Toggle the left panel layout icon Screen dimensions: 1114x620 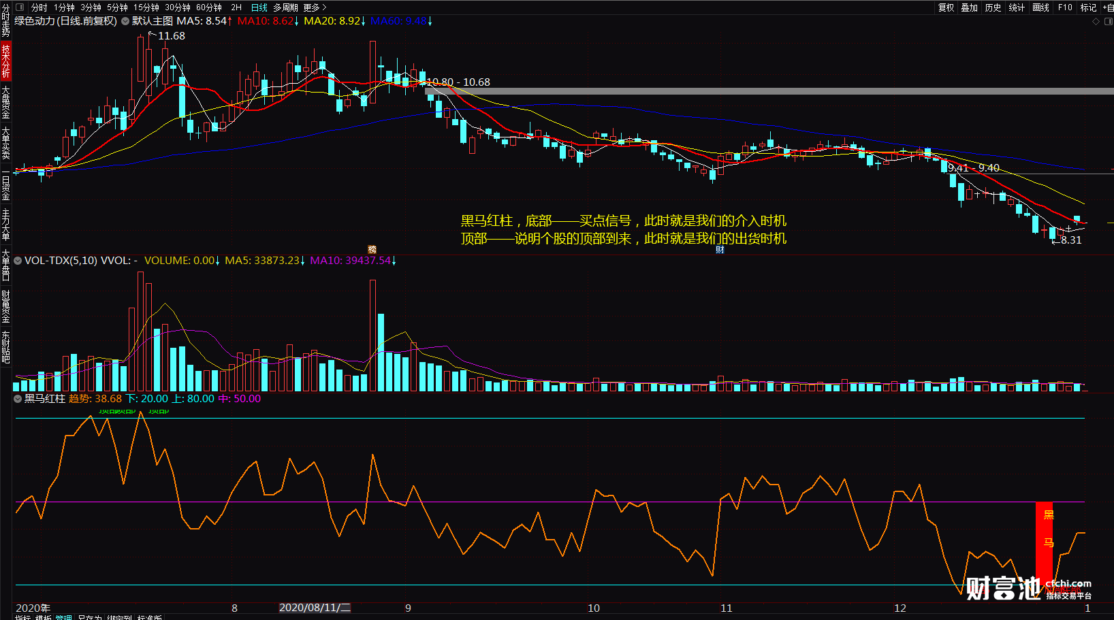20,7
